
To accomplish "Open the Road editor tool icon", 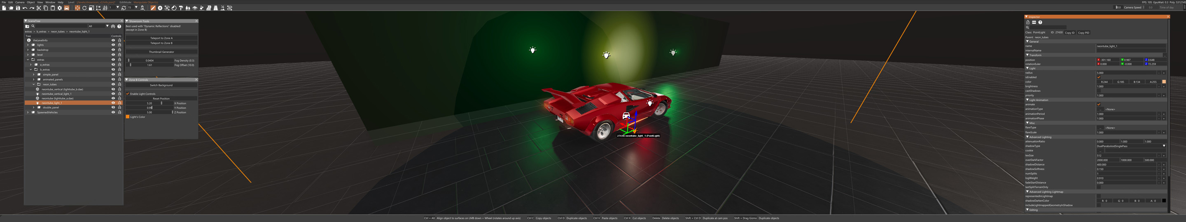I will pos(216,8).
